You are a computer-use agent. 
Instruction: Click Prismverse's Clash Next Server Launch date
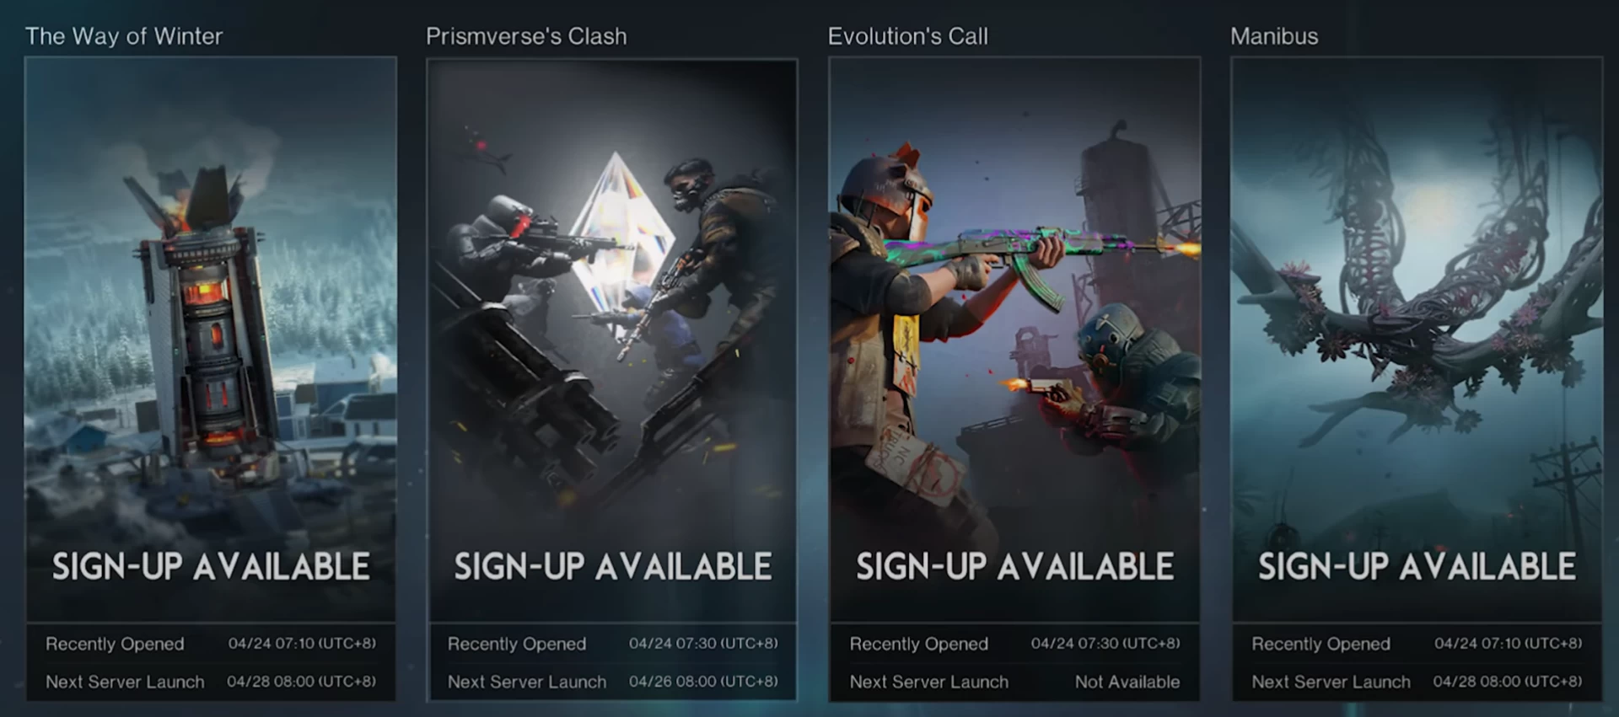[703, 681]
